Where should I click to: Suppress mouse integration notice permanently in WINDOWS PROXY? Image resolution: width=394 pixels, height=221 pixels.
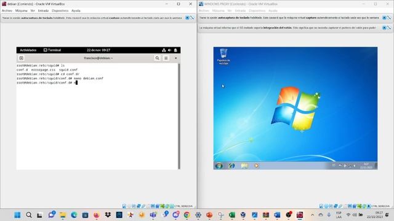coord(389,28)
